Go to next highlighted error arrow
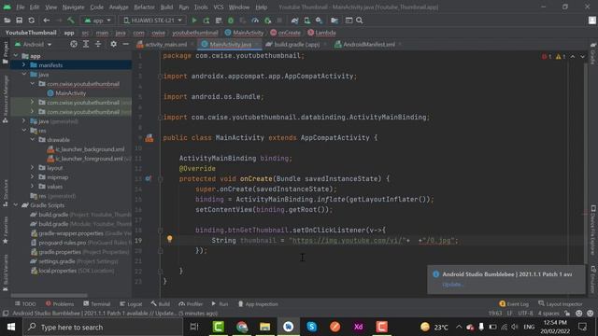598x336 pixels. coord(582,56)
